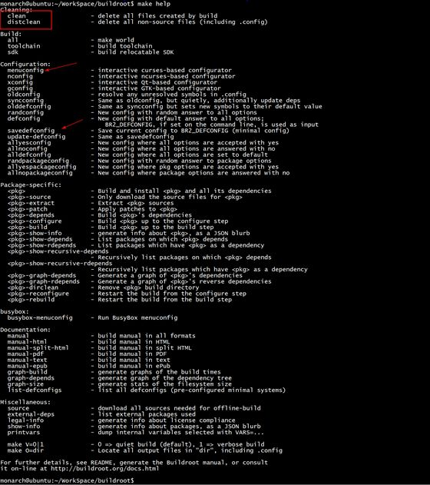This screenshot has height=485, width=430.
Task: Click the 'sdk' build target
Action: tap(12, 52)
